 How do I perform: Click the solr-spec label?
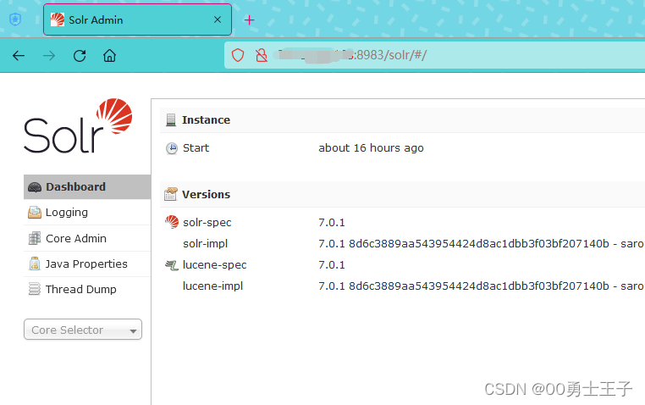[207, 223]
